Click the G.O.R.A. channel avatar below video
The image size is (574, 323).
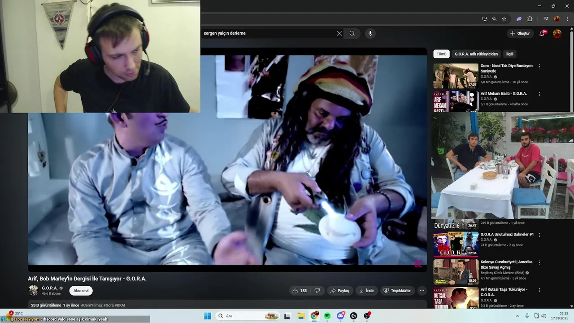(x=33, y=290)
